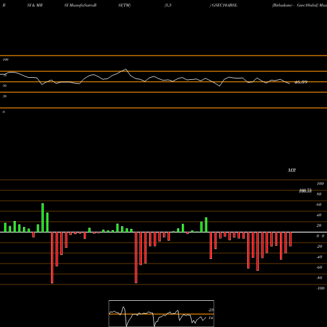Viewport: 327px width, 327px height.
Task: Click the 100.75 value label near MR axis
Action: point(305,191)
